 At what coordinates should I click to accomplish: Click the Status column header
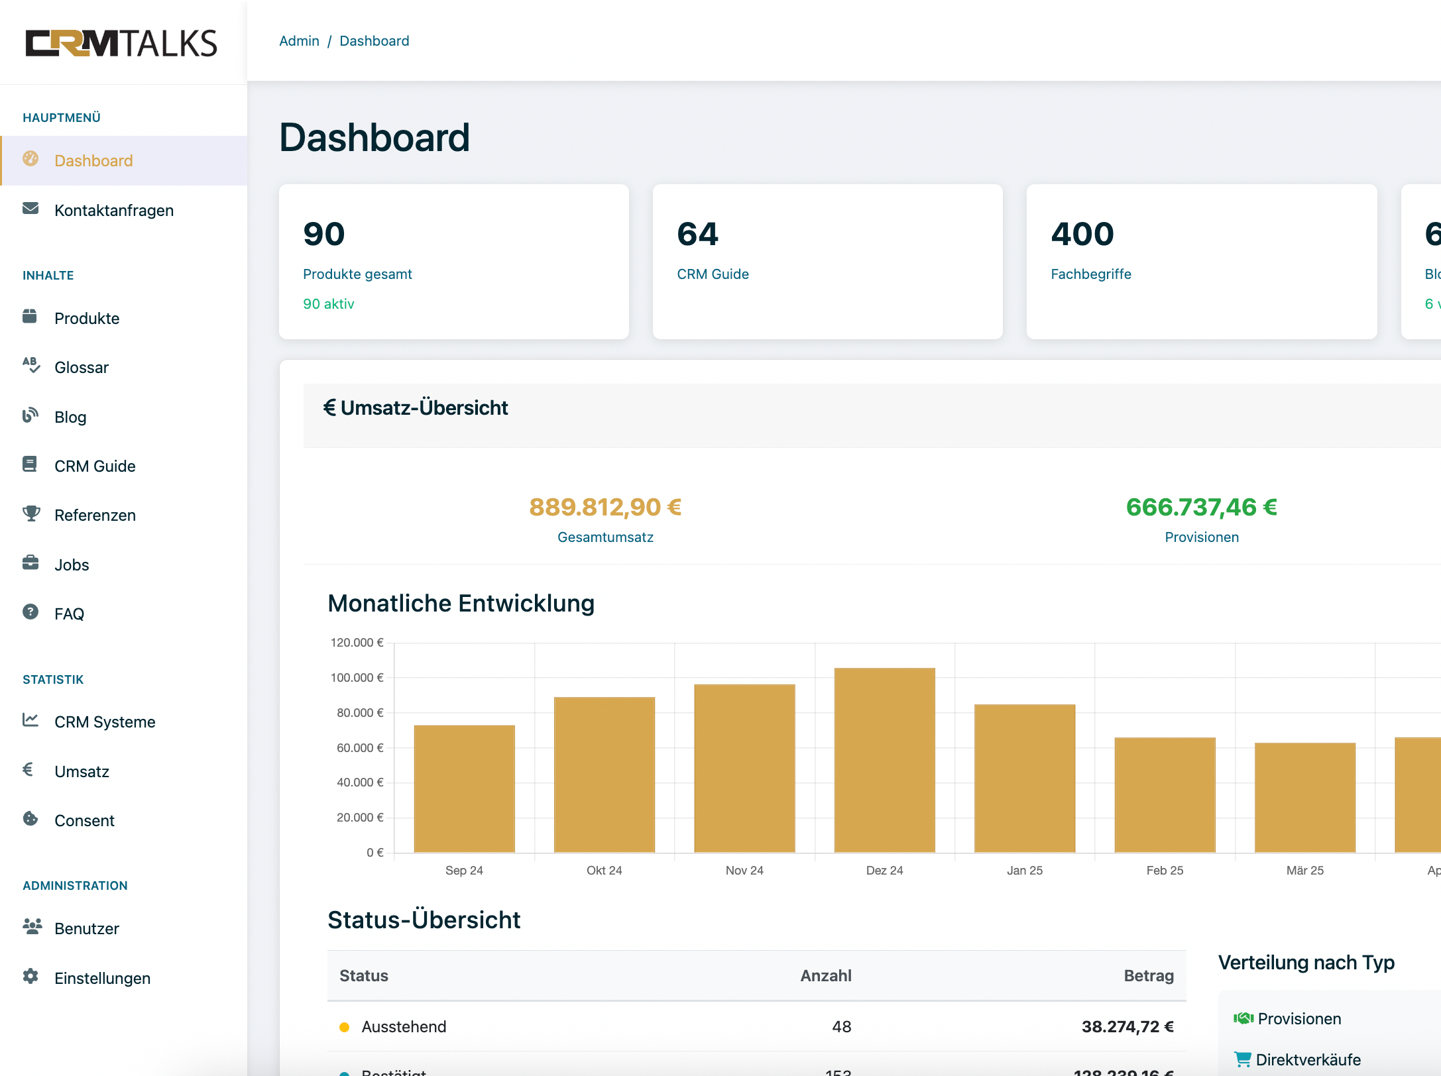pos(364,975)
